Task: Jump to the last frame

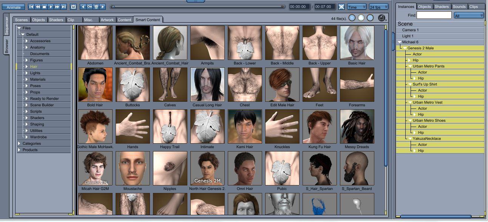Action: (63, 7)
